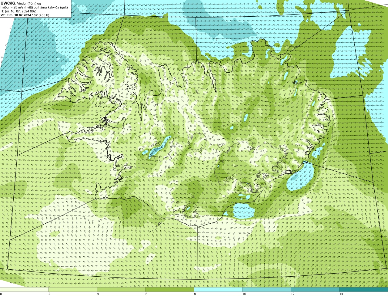The height and width of the screenshot is (296, 388).
Task: Click the legend scale label "10"
Action: pos(244,294)
